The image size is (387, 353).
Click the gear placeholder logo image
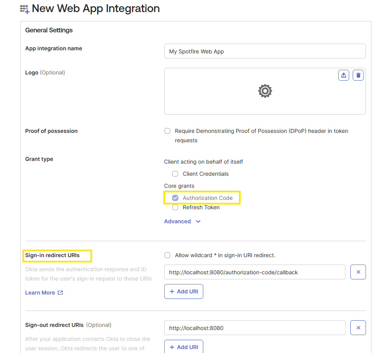coord(265,91)
